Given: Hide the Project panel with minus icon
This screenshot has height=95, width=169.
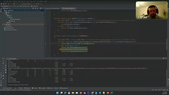Looking at the screenshot, I should [43, 8].
